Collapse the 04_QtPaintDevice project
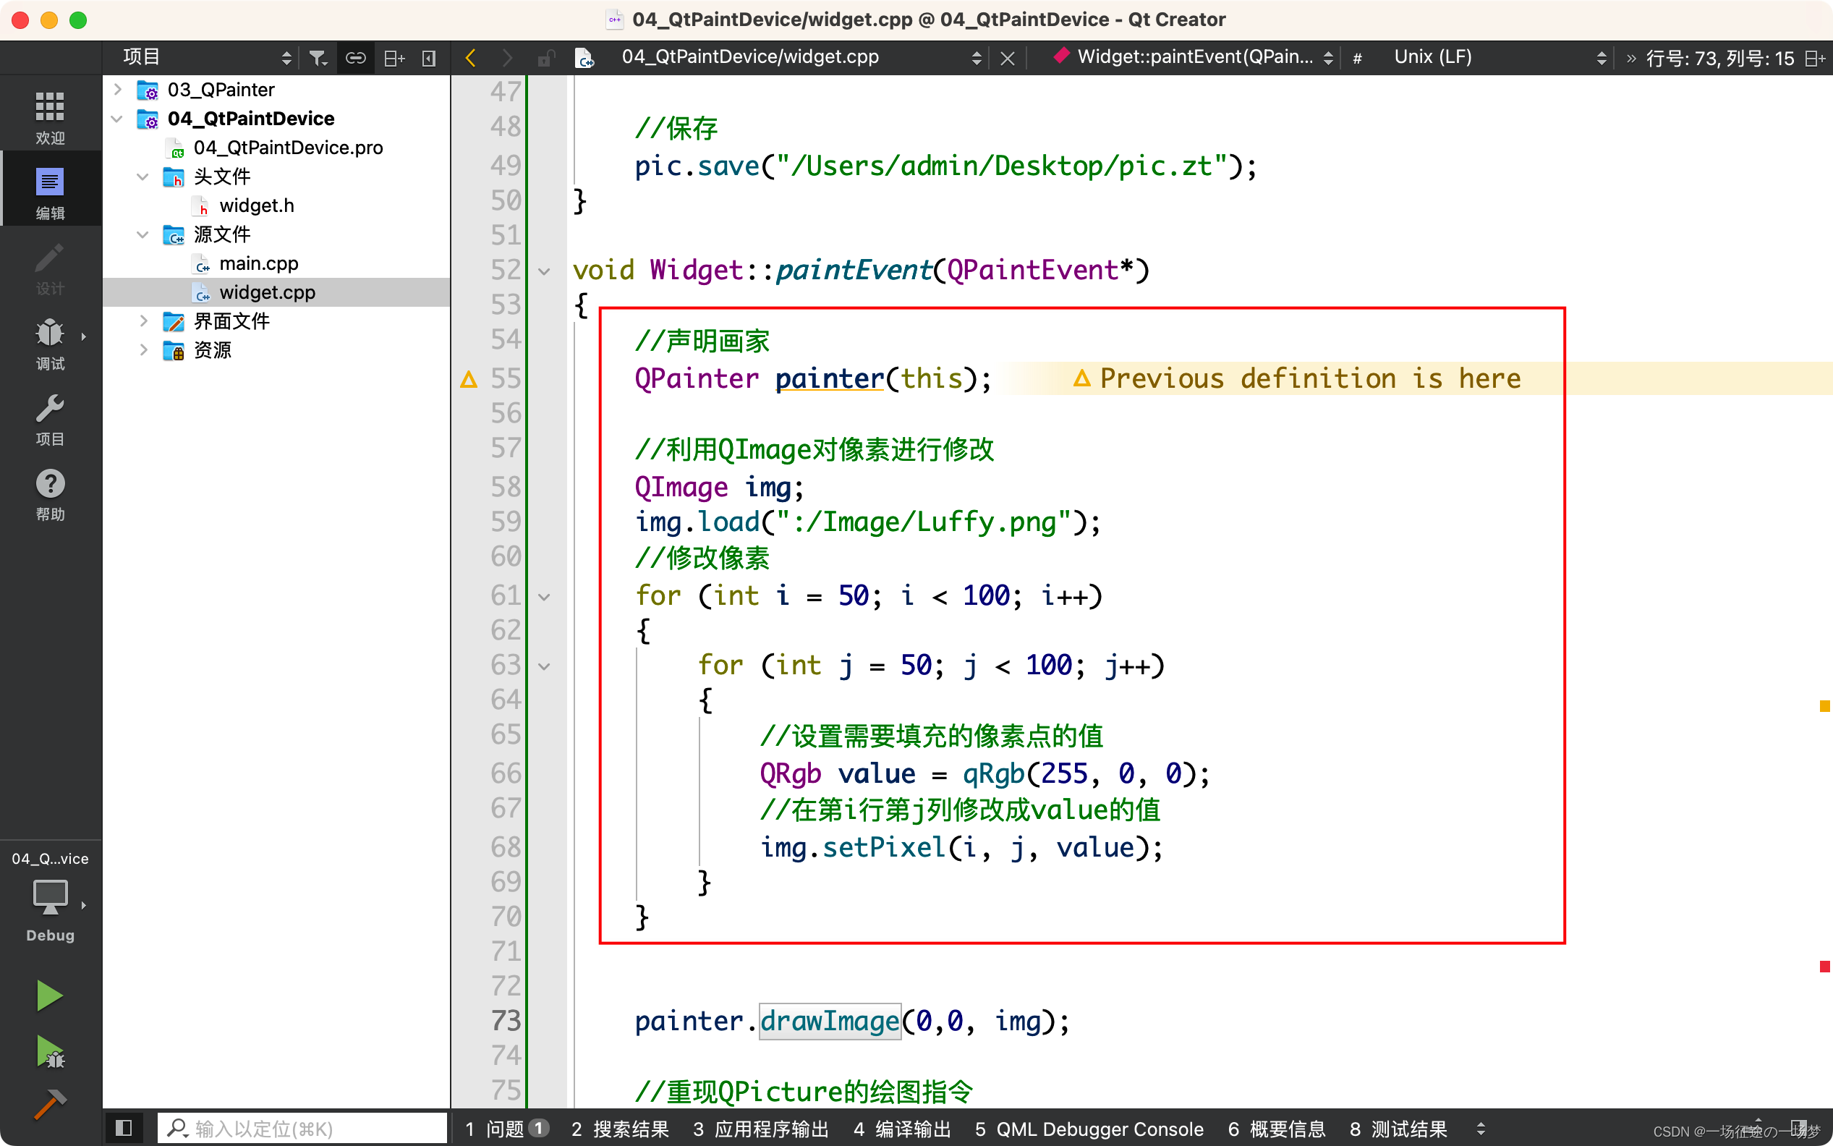 tap(117, 118)
